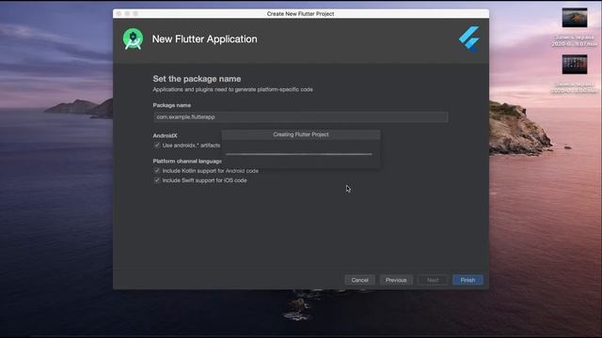Image resolution: width=602 pixels, height=338 pixels.
Task: Click the Android Studio logo icon
Action: pyautogui.click(x=133, y=39)
